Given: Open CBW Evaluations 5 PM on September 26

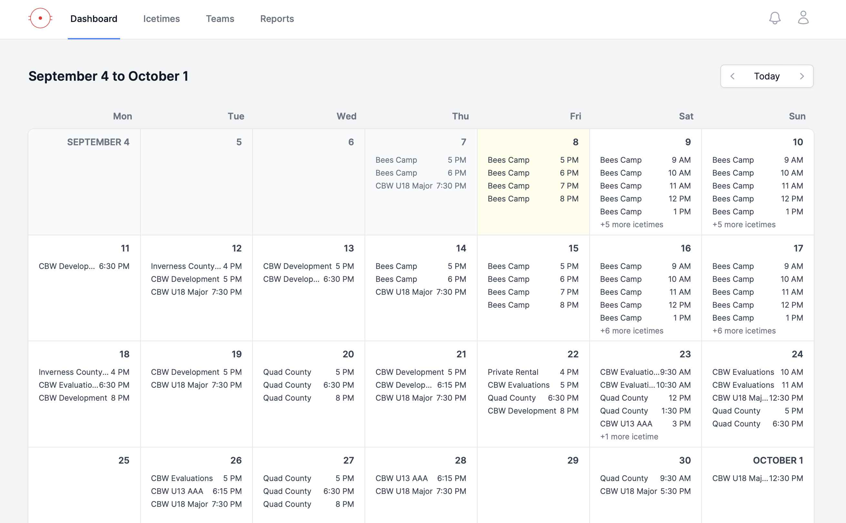Looking at the screenshot, I should click(x=196, y=478).
